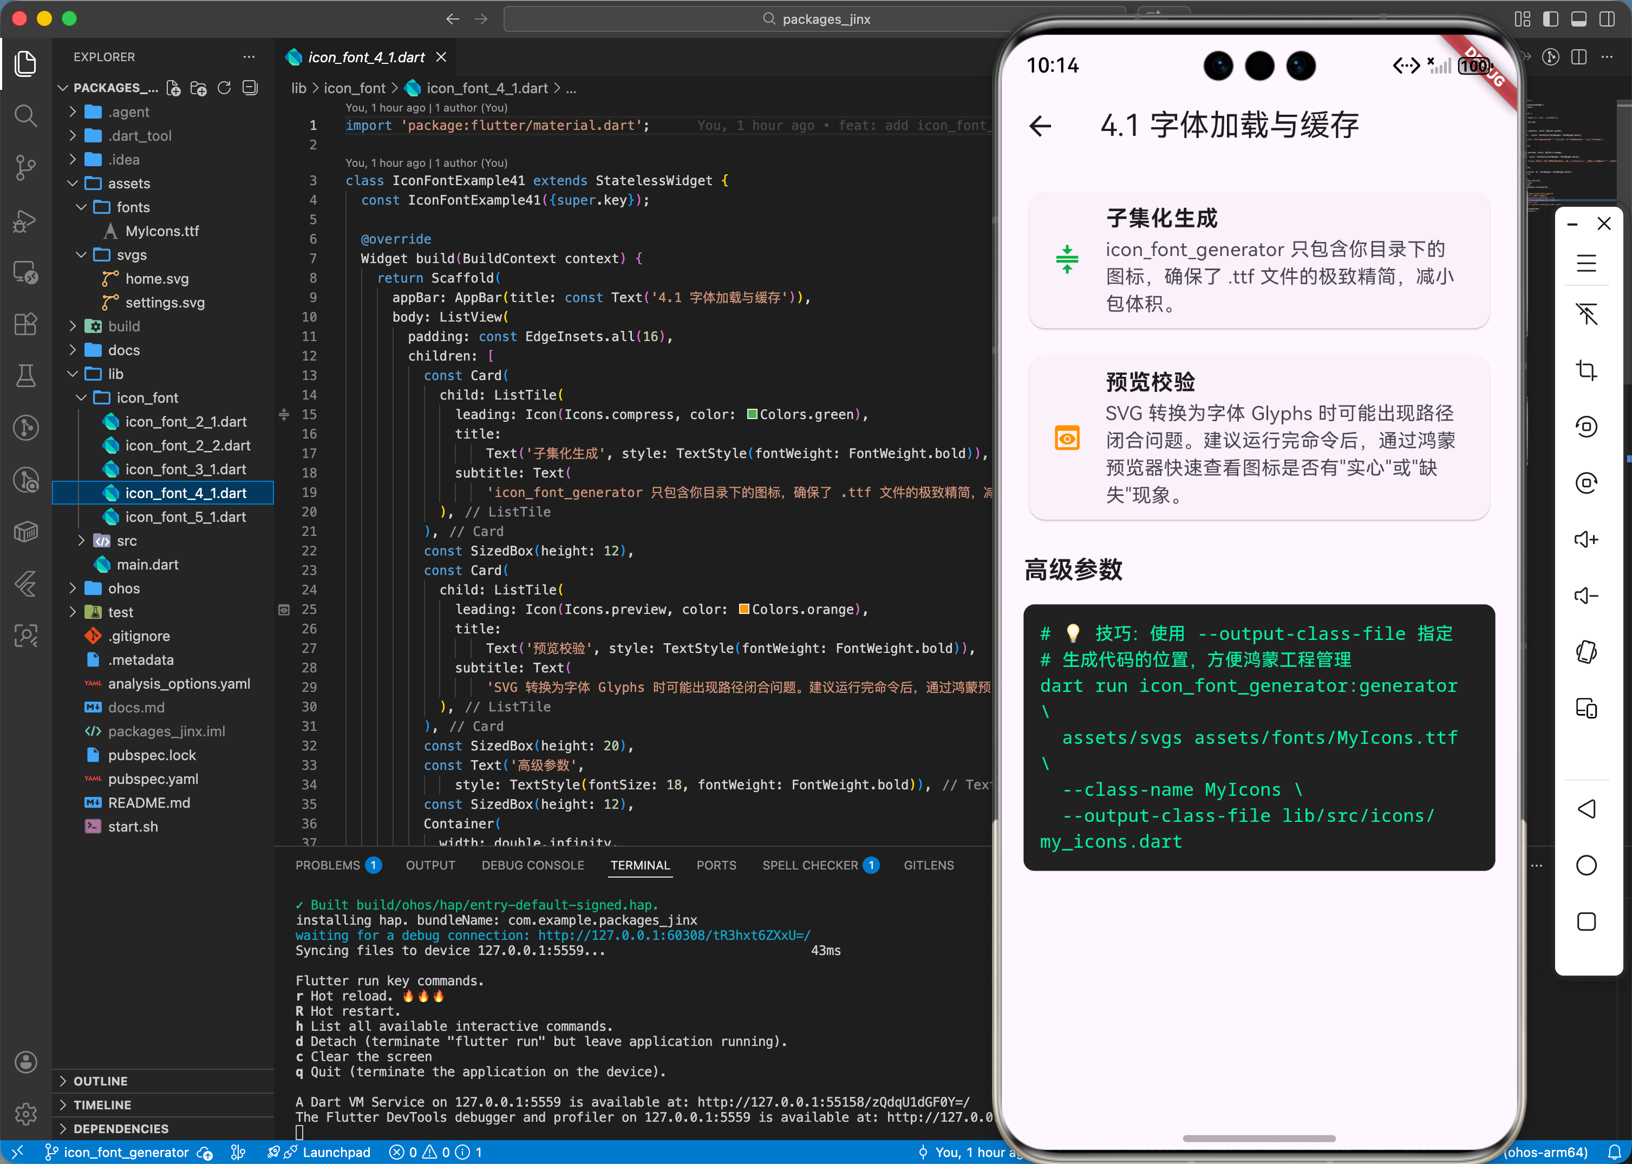
Task: Open the Testing panel
Action: tap(26, 376)
